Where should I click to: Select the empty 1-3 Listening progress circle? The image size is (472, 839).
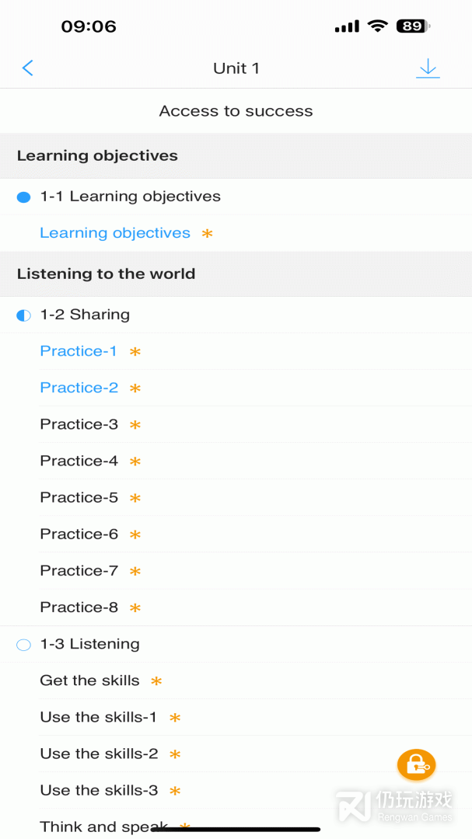pos(23,645)
